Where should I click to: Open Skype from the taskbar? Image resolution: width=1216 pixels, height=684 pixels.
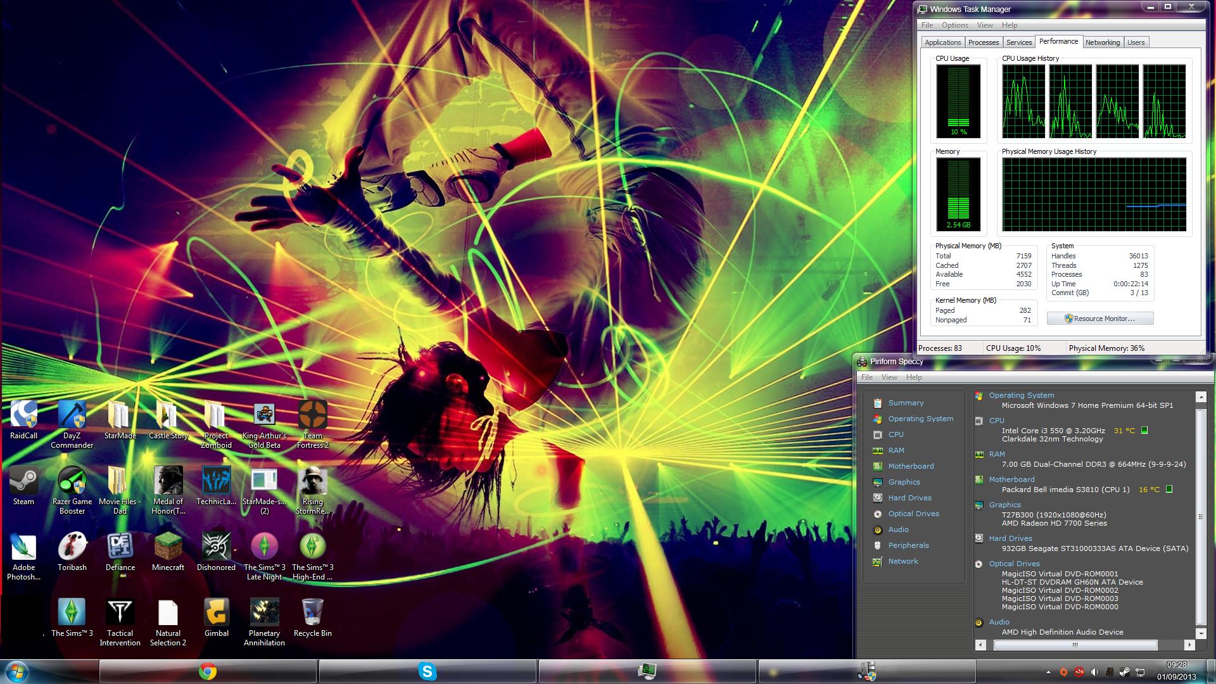point(427,671)
